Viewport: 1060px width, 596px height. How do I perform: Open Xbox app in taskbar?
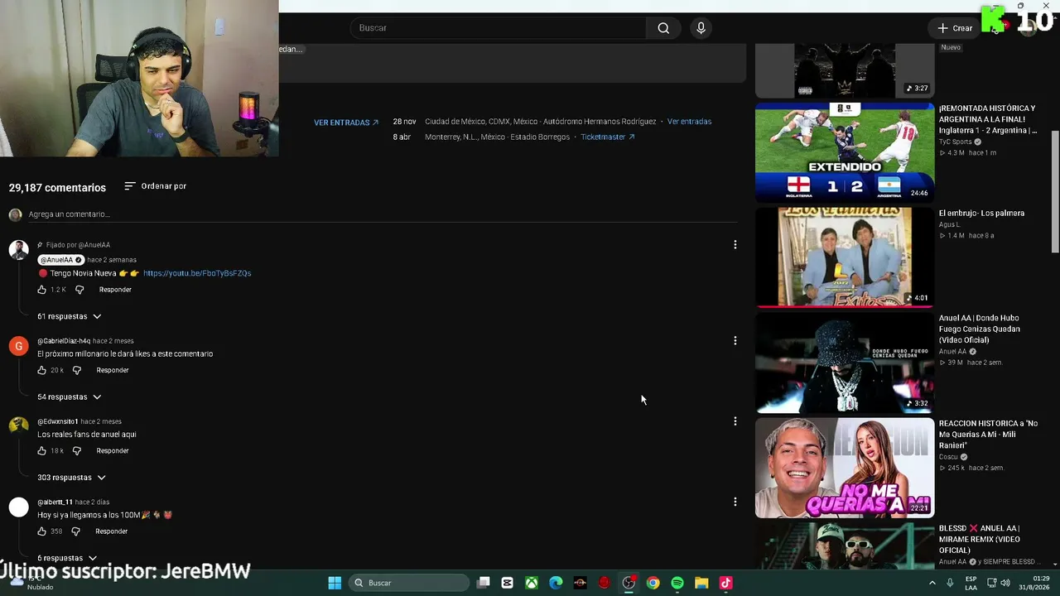point(532,583)
